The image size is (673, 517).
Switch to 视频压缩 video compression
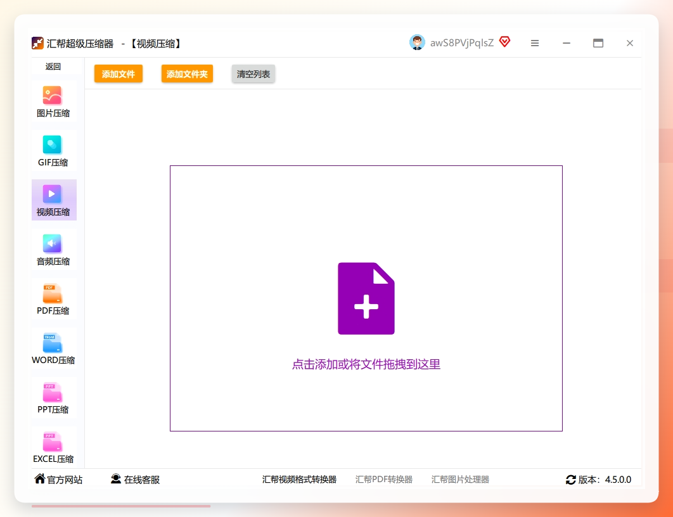[54, 200]
